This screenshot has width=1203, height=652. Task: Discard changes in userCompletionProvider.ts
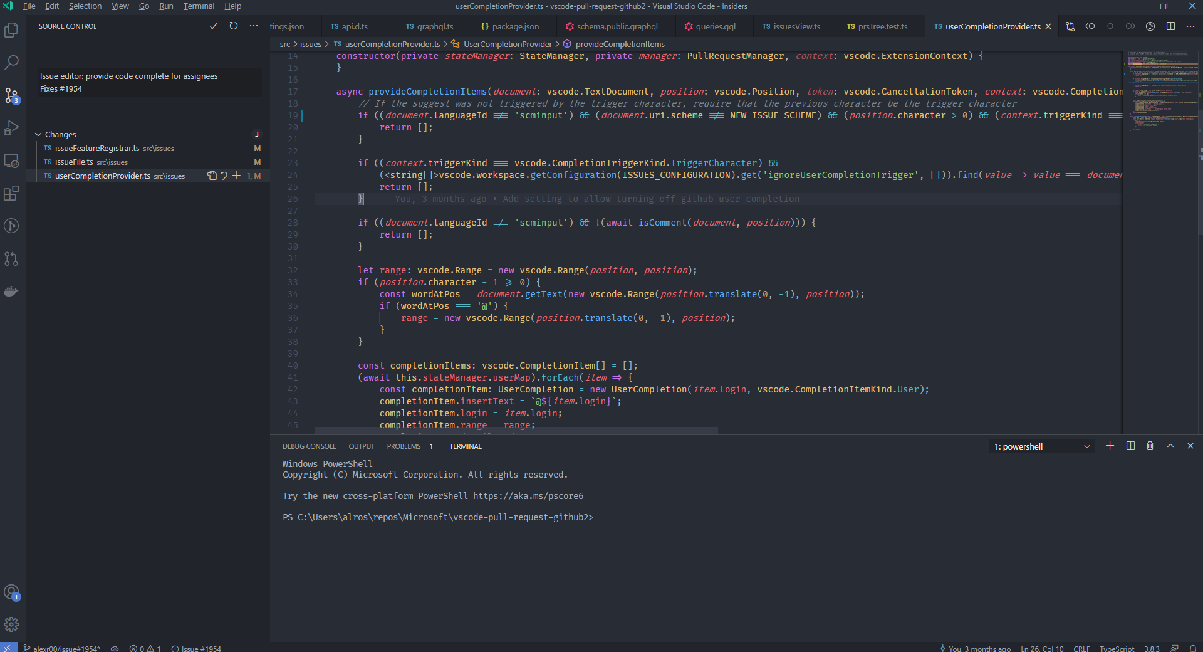pyautogui.click(x=224, y=176)
